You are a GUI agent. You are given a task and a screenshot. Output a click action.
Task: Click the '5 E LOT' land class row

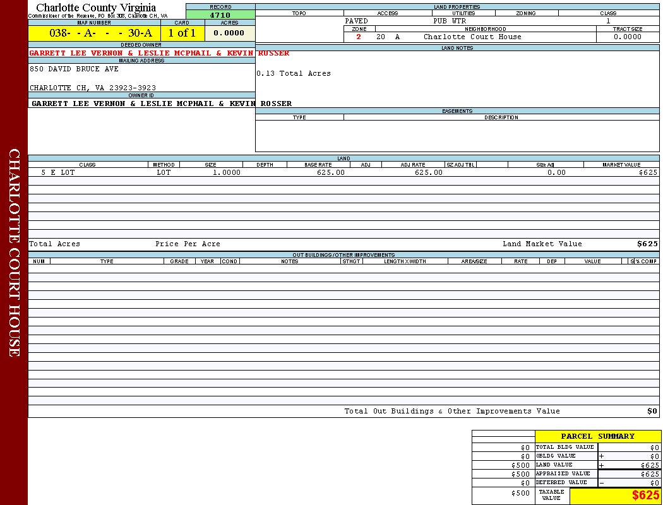(x=58, y=172)
